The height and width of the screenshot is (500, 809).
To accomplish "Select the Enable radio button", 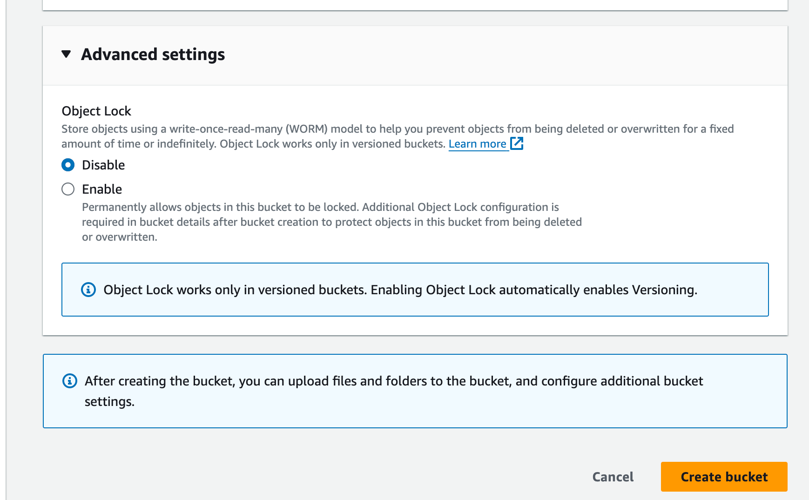I will pyautogui.click(x=68, y=189).
